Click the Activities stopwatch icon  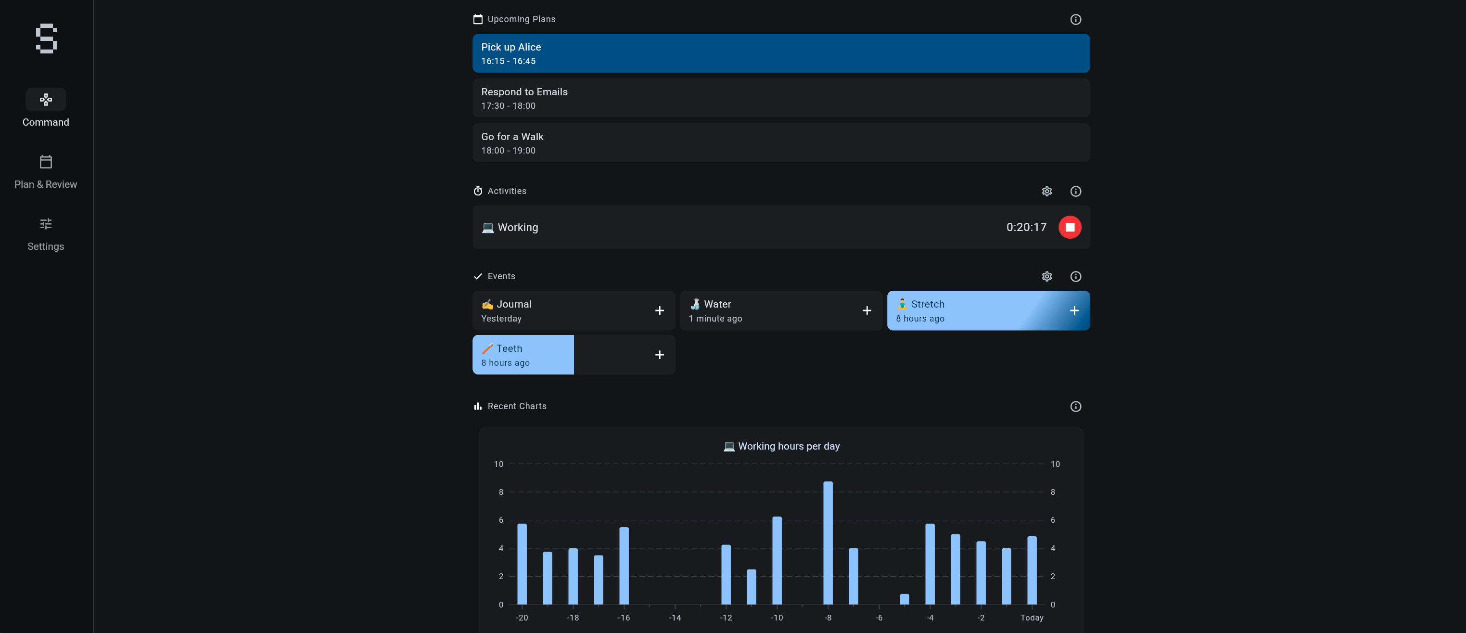click(478, 191)
